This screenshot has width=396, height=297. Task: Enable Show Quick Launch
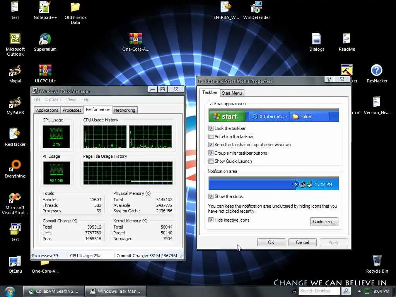point(211,161)
